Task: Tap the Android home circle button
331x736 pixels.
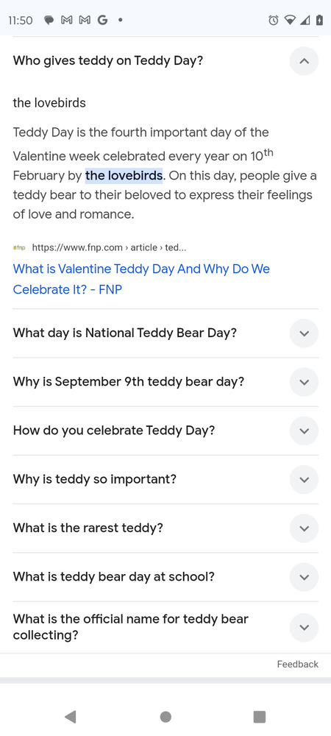Action: (x=165, y=717)
